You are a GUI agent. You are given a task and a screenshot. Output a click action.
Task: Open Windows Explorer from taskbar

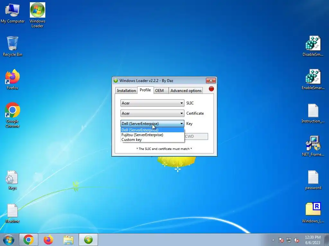tap(68, 240)
